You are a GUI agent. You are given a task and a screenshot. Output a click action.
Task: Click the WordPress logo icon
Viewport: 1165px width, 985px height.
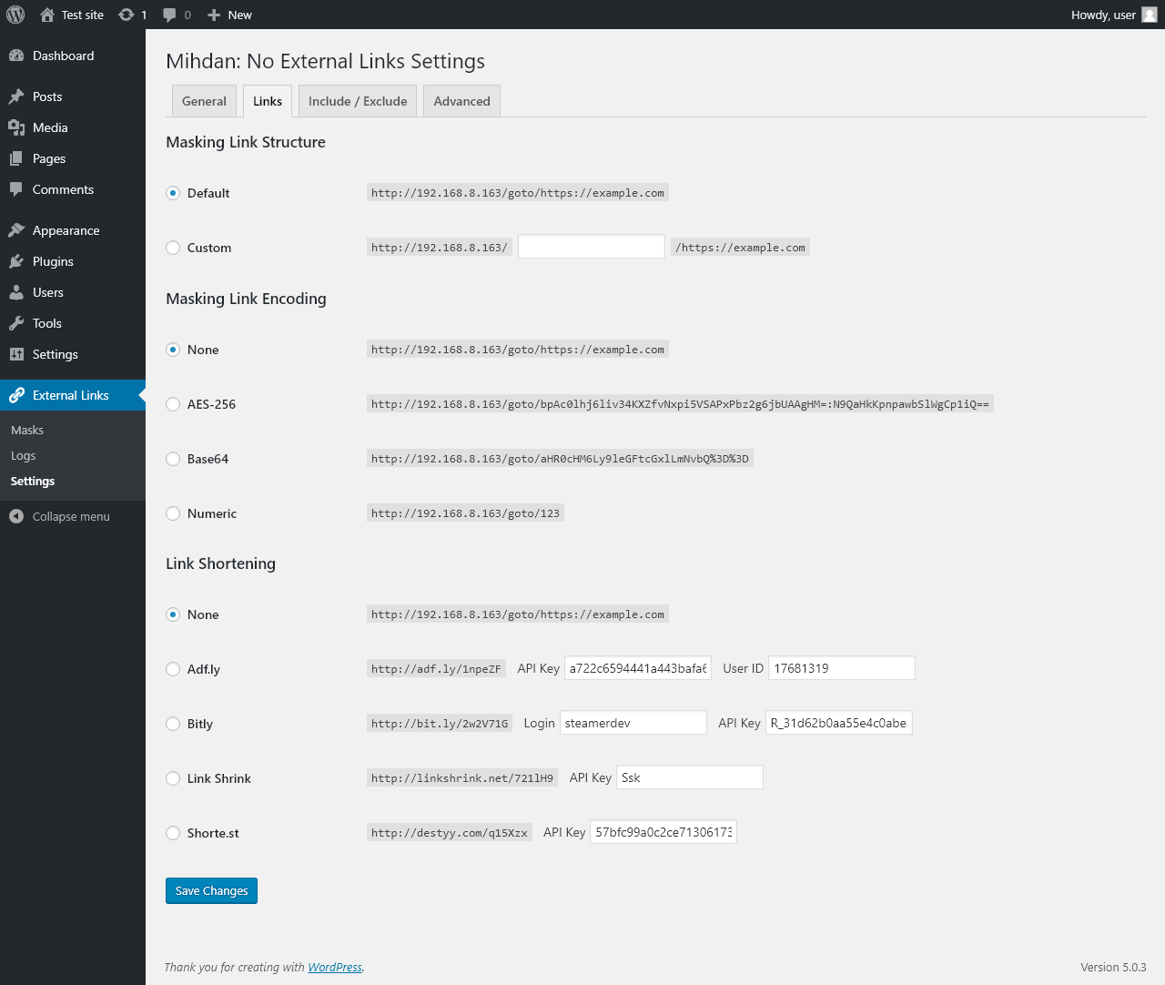click(x=15, y=15)
